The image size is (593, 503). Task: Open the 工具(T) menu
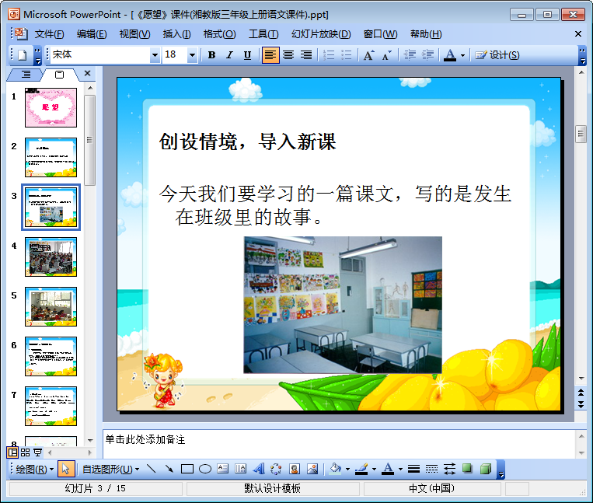click(263, 34)
